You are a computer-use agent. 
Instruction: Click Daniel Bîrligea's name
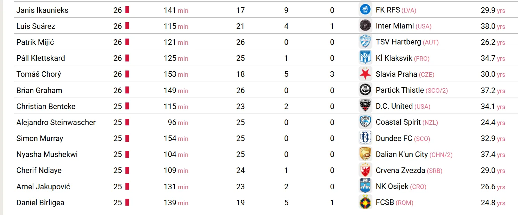pyautogui.click(x=40, y=203)
